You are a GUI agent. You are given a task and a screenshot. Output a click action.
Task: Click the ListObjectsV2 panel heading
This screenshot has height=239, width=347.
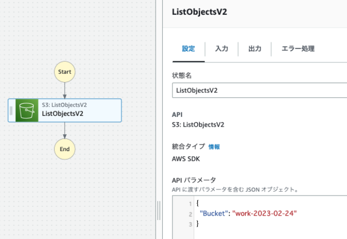(x=200, y=12)
